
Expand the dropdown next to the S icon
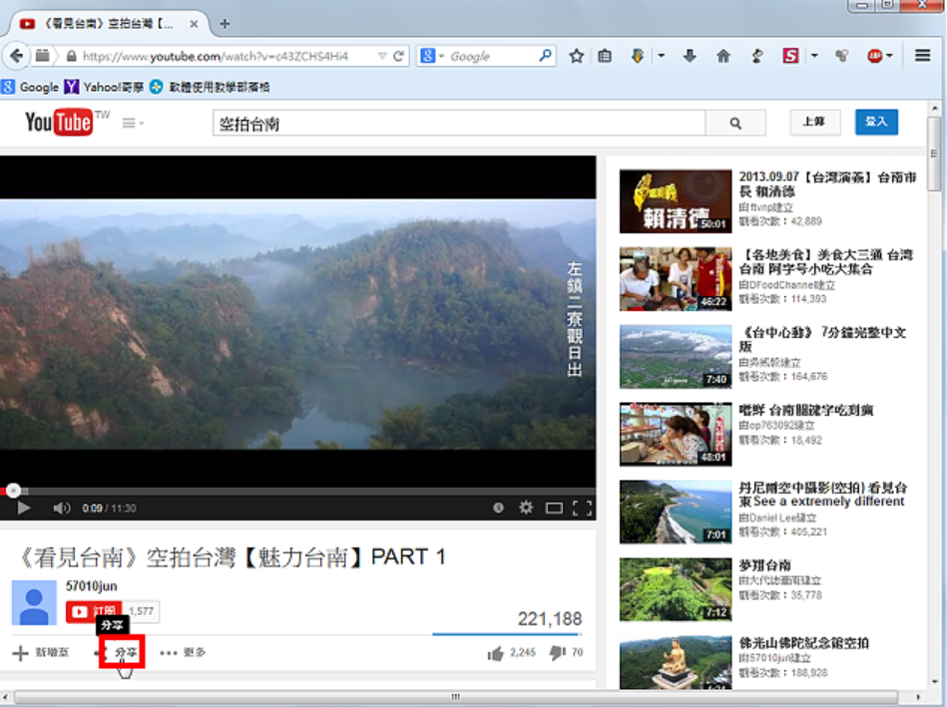coord(814,56)
